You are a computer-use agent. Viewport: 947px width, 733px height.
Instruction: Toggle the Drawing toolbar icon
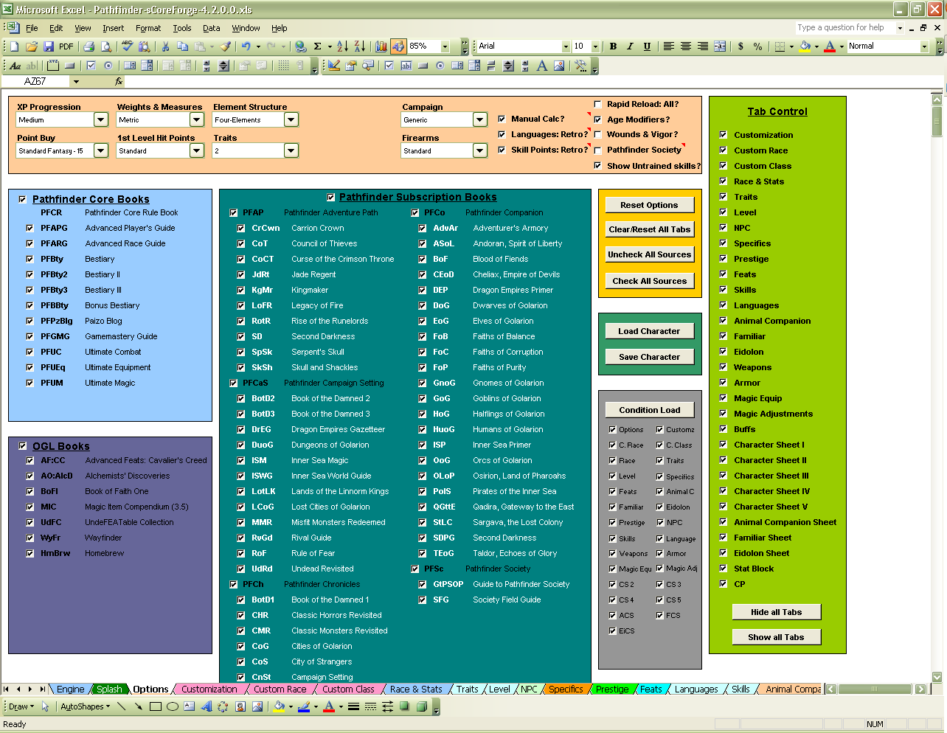pyautogui.click(x=398, y=46)
